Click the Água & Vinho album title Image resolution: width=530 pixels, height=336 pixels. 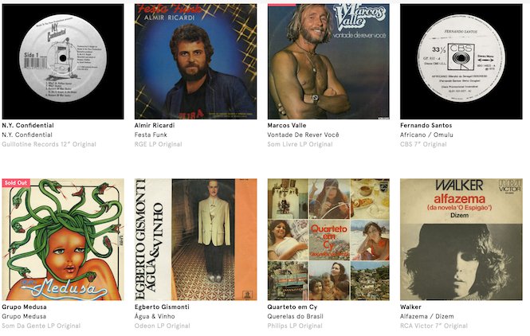[x=155, y=316]
